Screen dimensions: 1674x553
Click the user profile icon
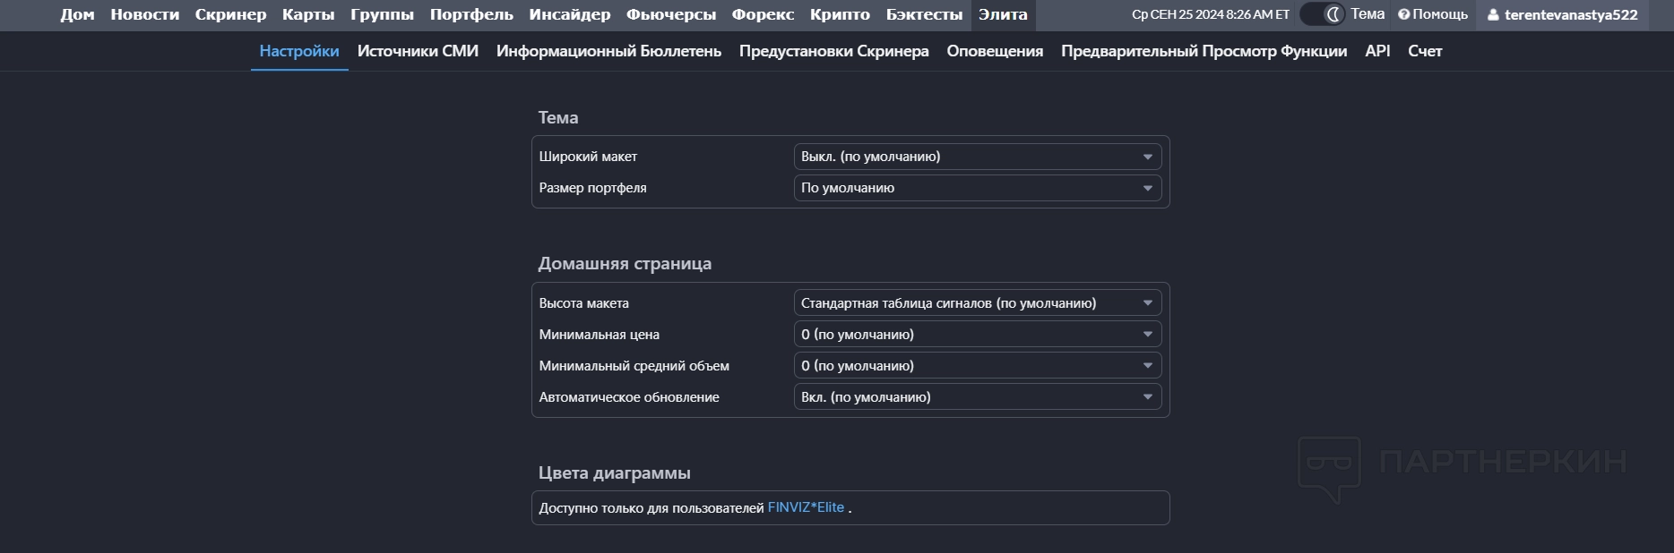pos(1493,15)
